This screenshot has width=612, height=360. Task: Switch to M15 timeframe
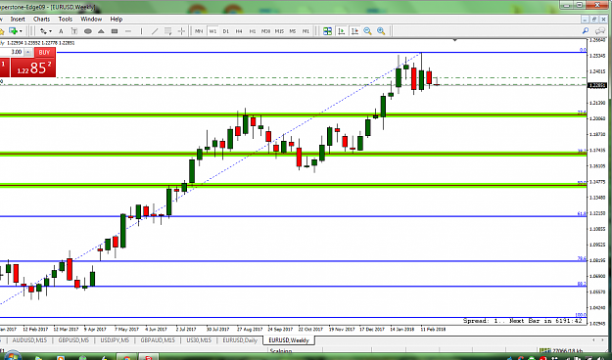point(279,31)
